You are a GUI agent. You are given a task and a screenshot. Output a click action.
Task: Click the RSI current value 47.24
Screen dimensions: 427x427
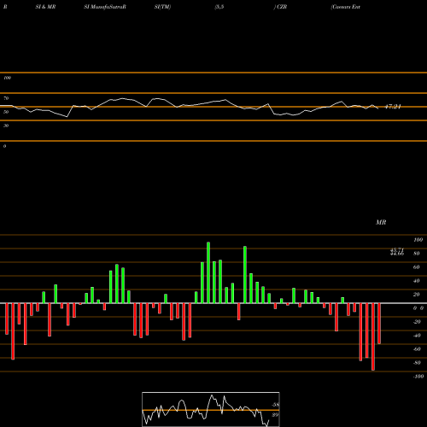point(393,107)
